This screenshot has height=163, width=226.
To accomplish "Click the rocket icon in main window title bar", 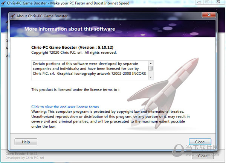I will pyautogui.click(x=3, y=3).
